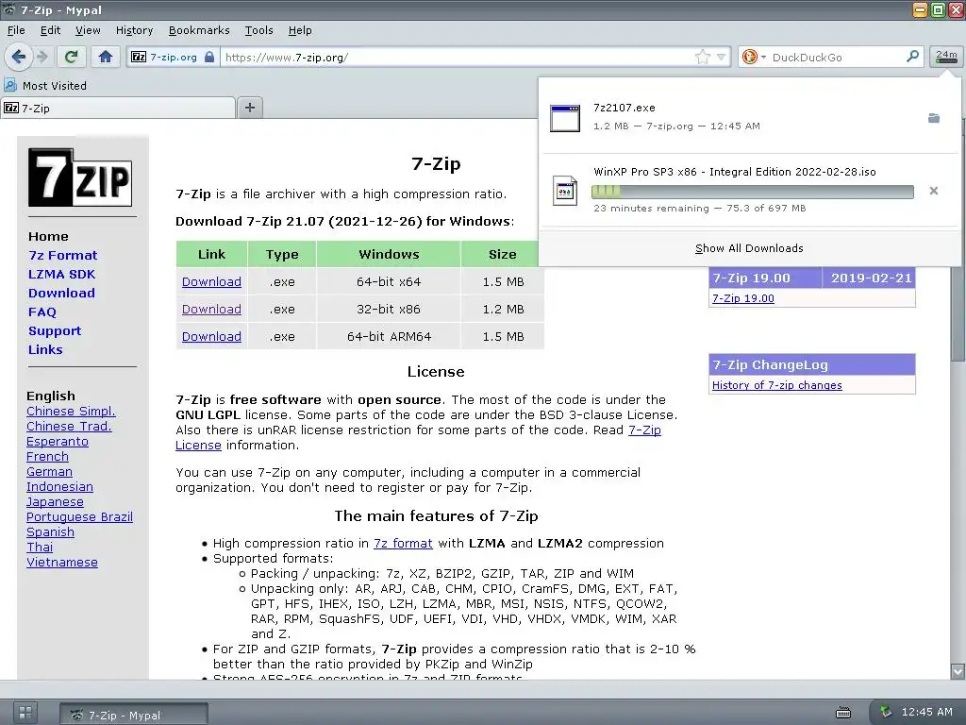966x725 pixels.
Task: Switch language to French
Action: [x=47, y=456]
